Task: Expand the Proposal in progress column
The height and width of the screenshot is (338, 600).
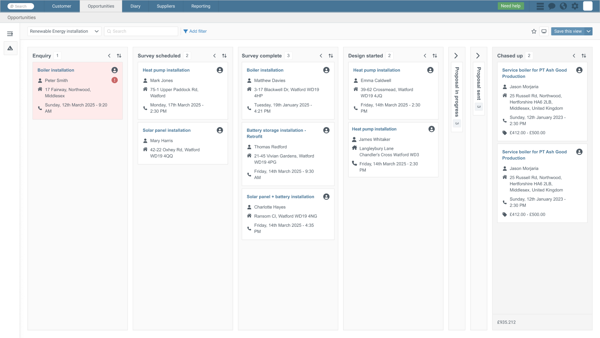Action: tap(456, 56)
